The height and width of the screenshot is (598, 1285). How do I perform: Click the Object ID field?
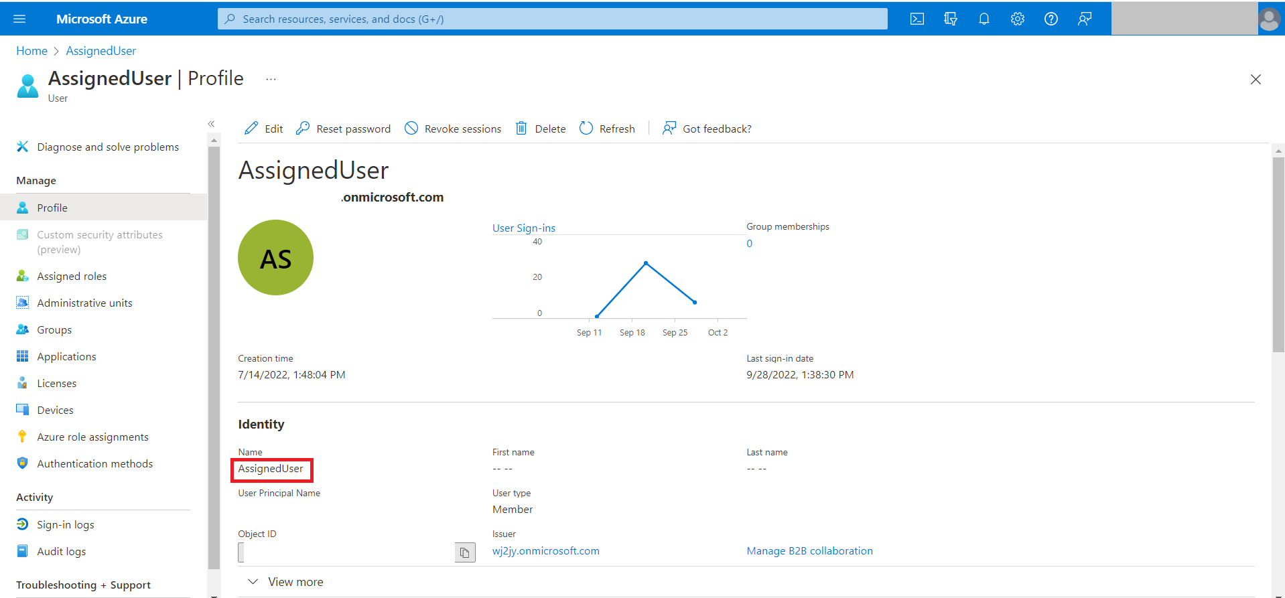[x=346, y=552]
